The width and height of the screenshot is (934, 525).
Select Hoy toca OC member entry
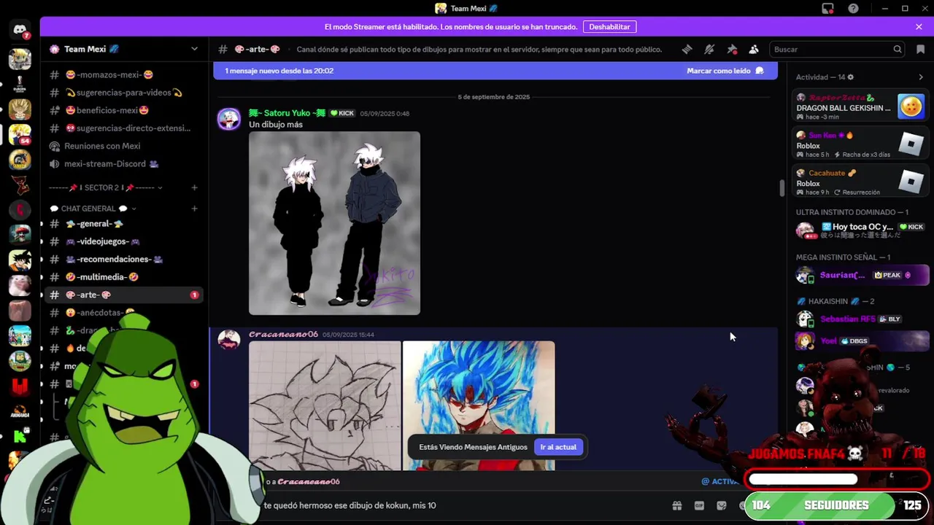860,230
